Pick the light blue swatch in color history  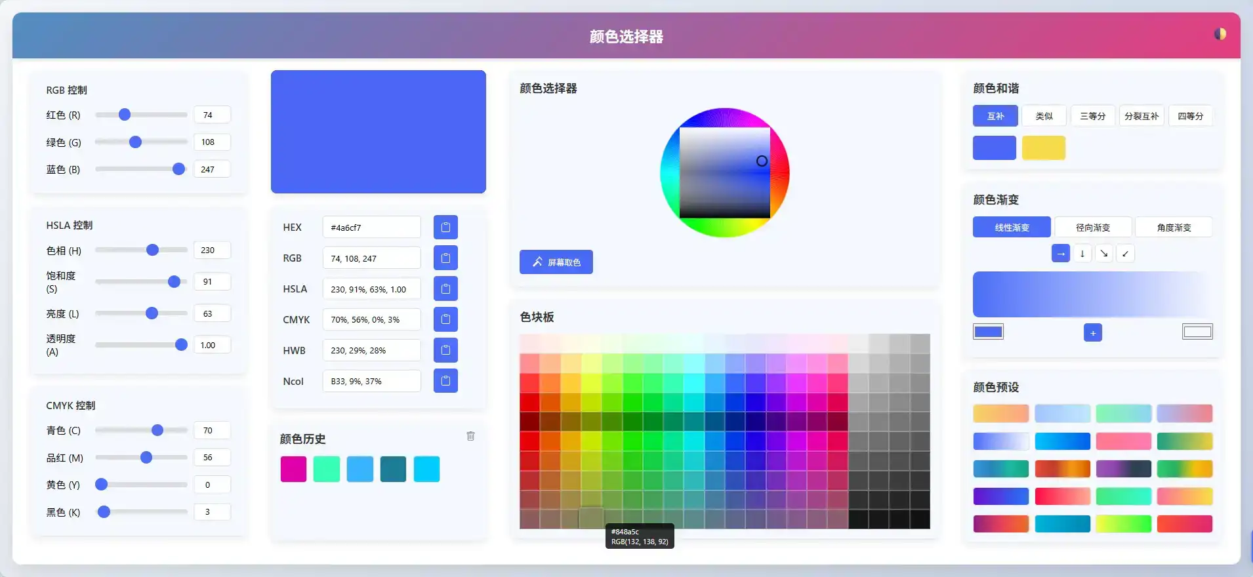click(x=360, y=469)
